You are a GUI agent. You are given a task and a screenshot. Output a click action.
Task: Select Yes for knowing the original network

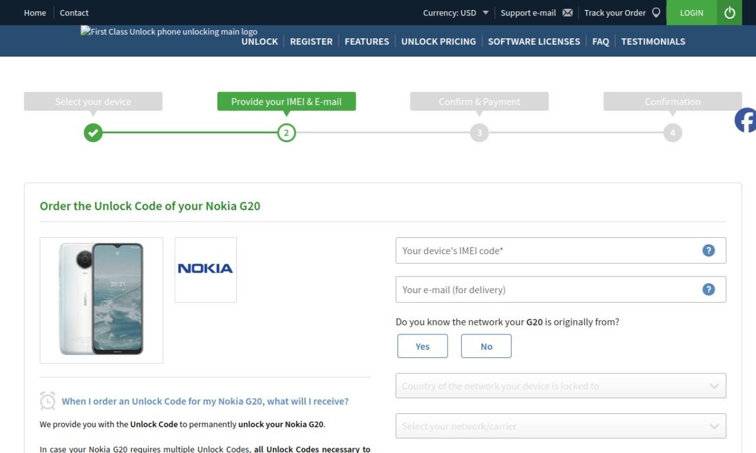(x=422, y=346)
